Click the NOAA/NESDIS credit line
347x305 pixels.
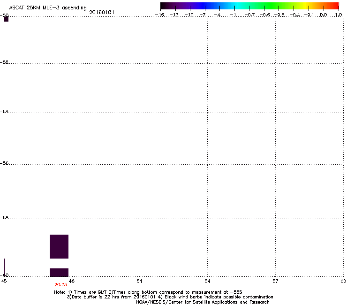tap(203, 302)
